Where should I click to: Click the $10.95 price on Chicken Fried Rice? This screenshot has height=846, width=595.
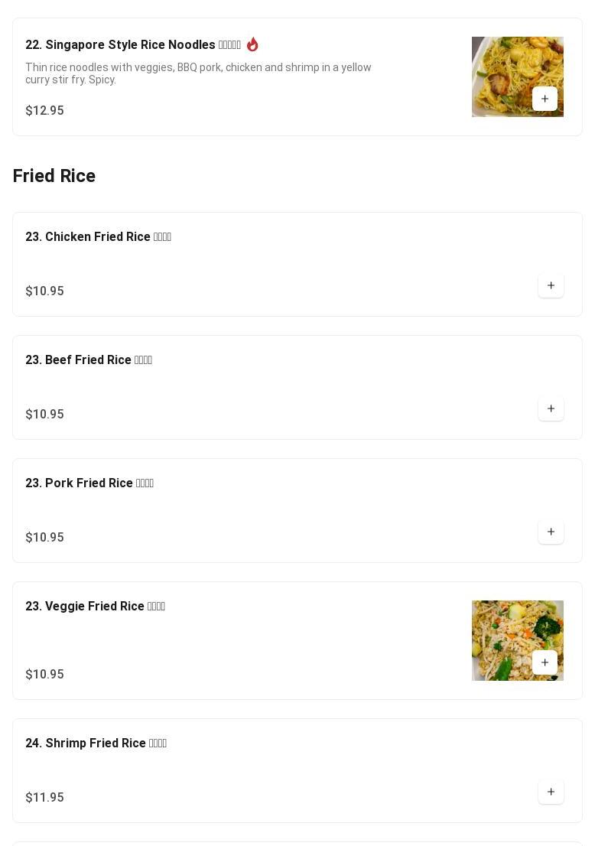[44, 291]
